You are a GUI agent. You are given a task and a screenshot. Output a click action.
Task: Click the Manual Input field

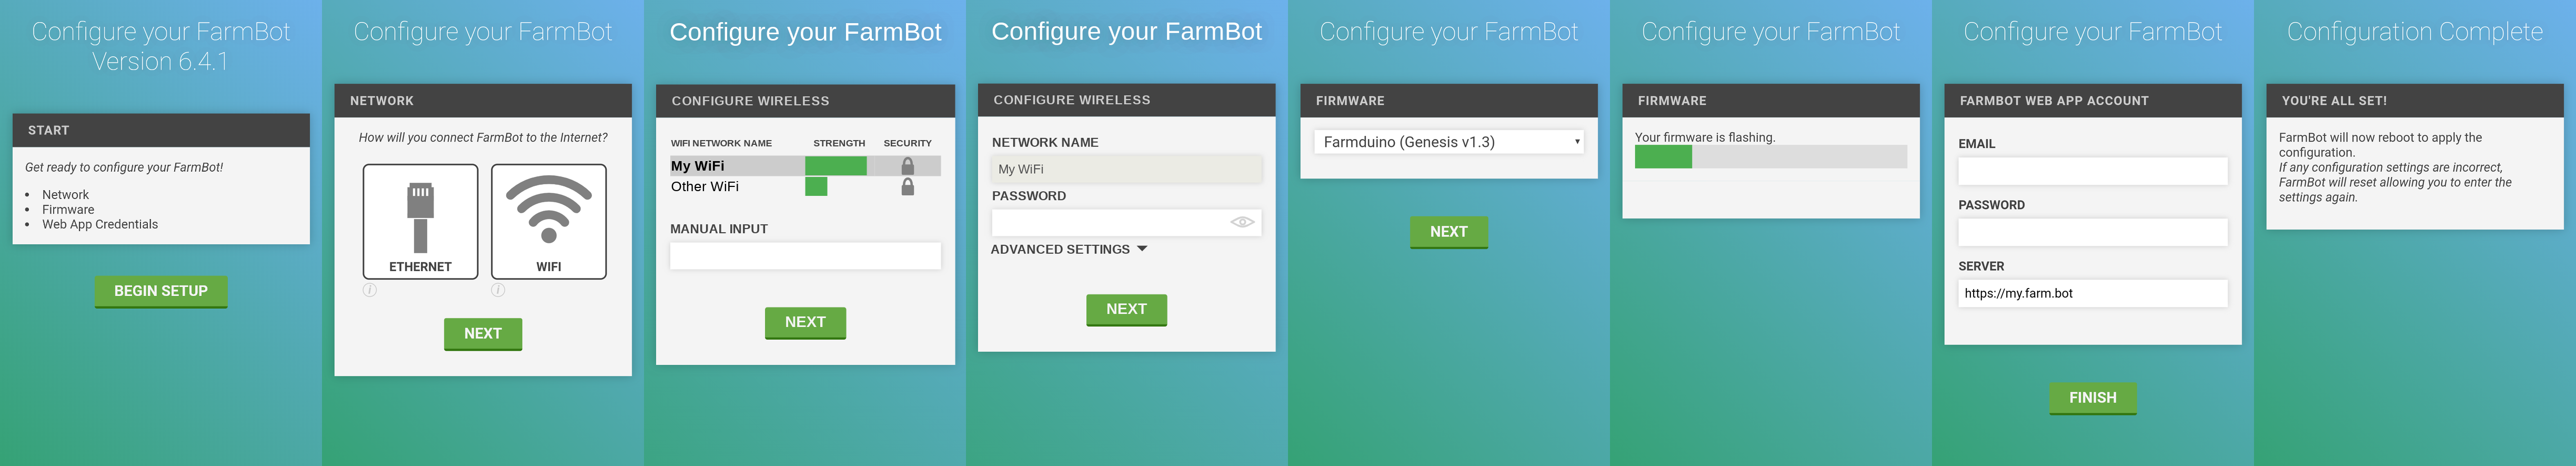pos(805,256)
